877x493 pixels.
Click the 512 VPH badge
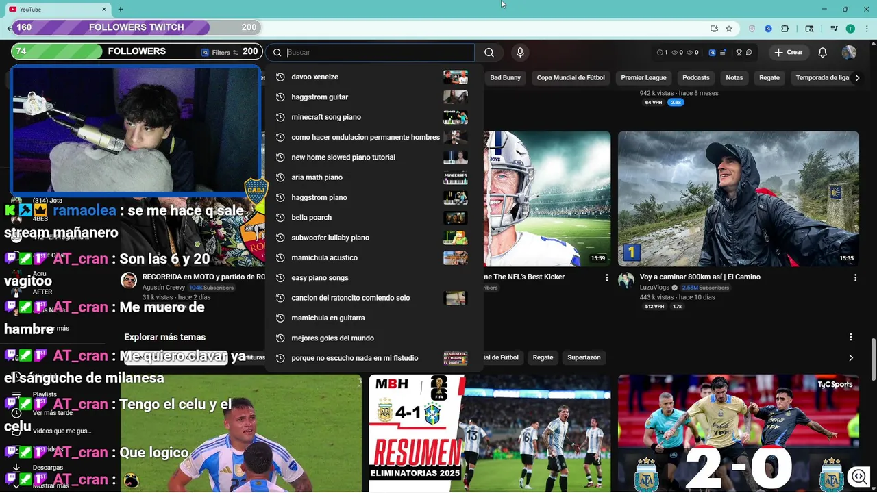coord(654,307)
